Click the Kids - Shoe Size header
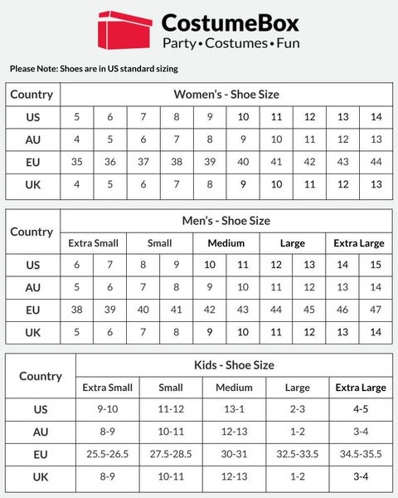The image size is (398, 498). 234,365
